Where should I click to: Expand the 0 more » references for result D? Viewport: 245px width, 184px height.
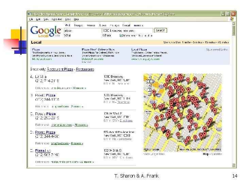(77, 143)
